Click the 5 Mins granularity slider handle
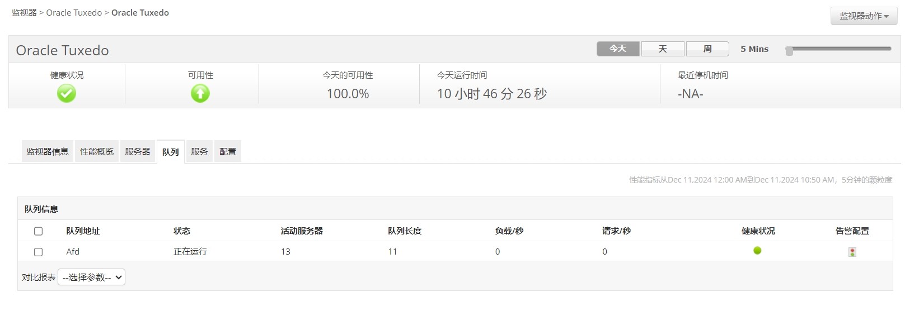The height and width of the screenshot is (316, 905). [789, 51]
